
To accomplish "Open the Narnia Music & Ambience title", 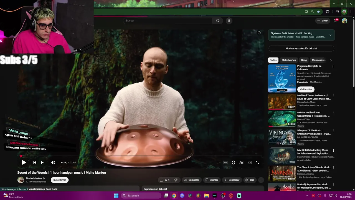I will click(314, 169).
